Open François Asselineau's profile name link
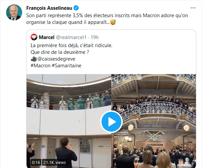Image resolution: width=203 pixels, height=168 pixels. [x=49, y=8]
